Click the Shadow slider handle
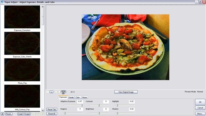The height and width of the screenshot is (116, 206). click(117, 113)
